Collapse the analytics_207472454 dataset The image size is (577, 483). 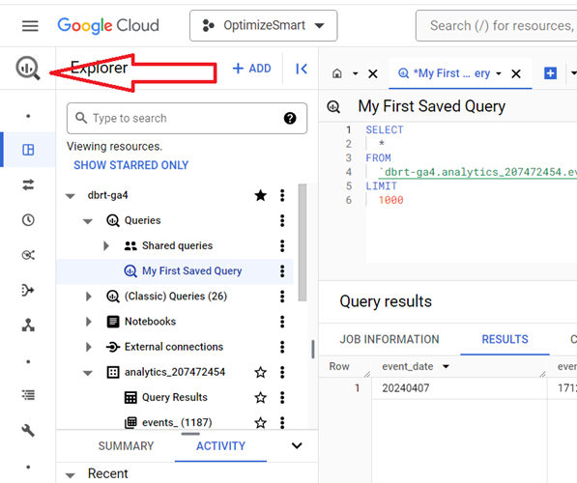coord(88,373)
